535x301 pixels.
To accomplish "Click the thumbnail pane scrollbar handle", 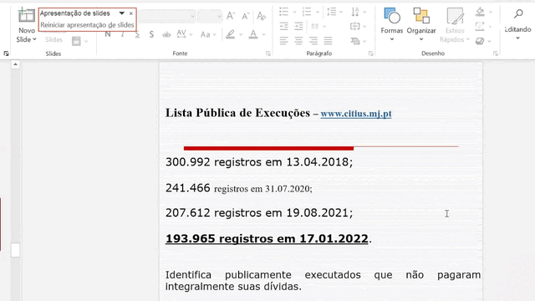I will pos(15,250).
